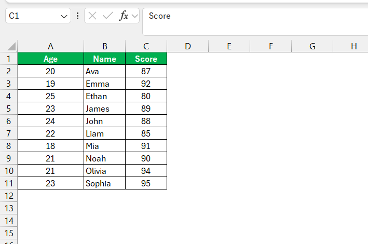Click James's score cell 89
The width and height of the screenshot is (368, 244).
click(x=146, y=109)
